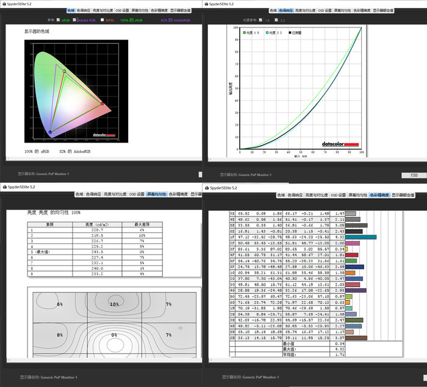Toggle the gamma 1.8 reference checkbox
The height and width of the screenshot is (387, 427).
260,20
